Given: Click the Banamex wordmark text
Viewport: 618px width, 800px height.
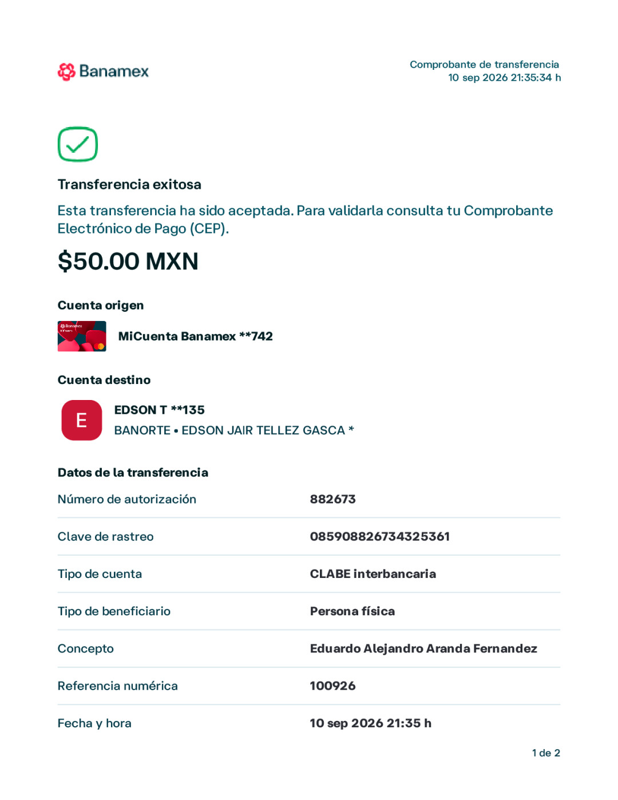Looking at the screenshot, I should (x=114, y=72).
